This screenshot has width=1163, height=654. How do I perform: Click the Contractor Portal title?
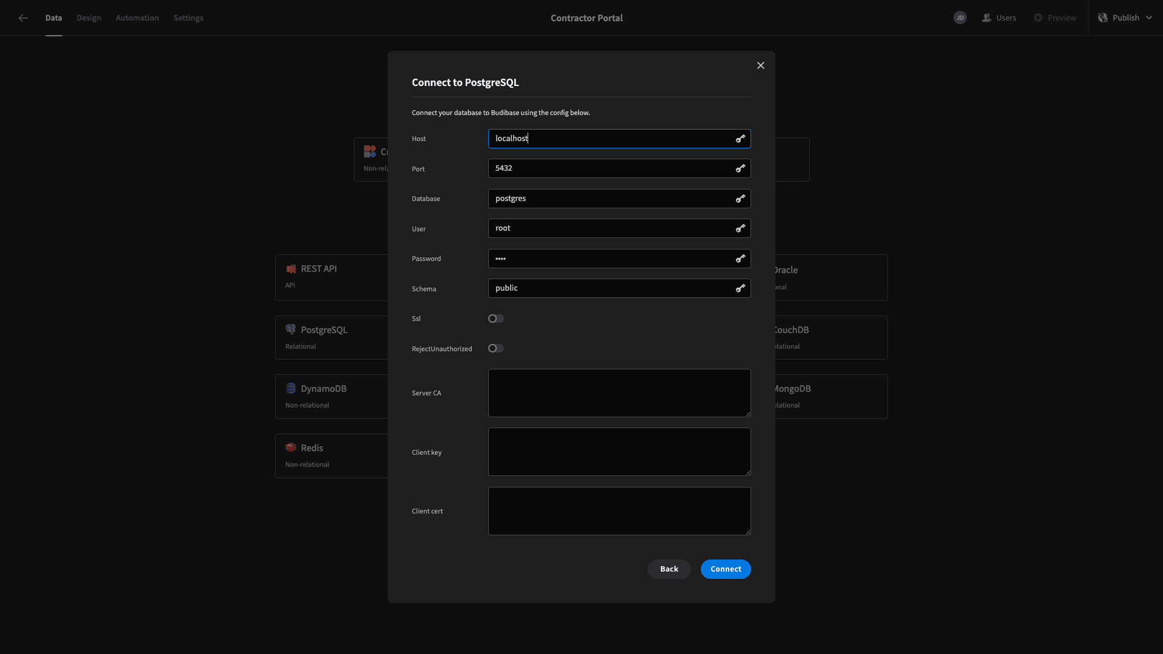586,18
